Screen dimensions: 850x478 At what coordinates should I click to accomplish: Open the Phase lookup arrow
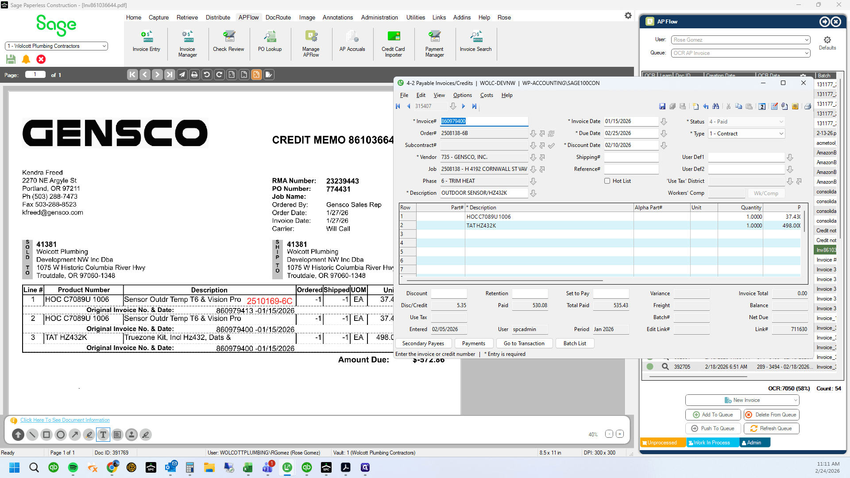(x=533, y=181)
